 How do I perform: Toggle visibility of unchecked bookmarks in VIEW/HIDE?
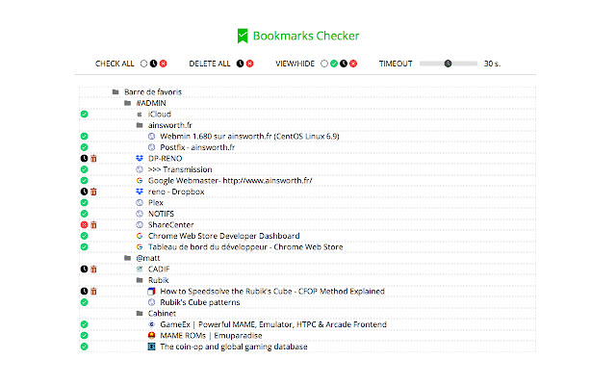coord(324,64)
